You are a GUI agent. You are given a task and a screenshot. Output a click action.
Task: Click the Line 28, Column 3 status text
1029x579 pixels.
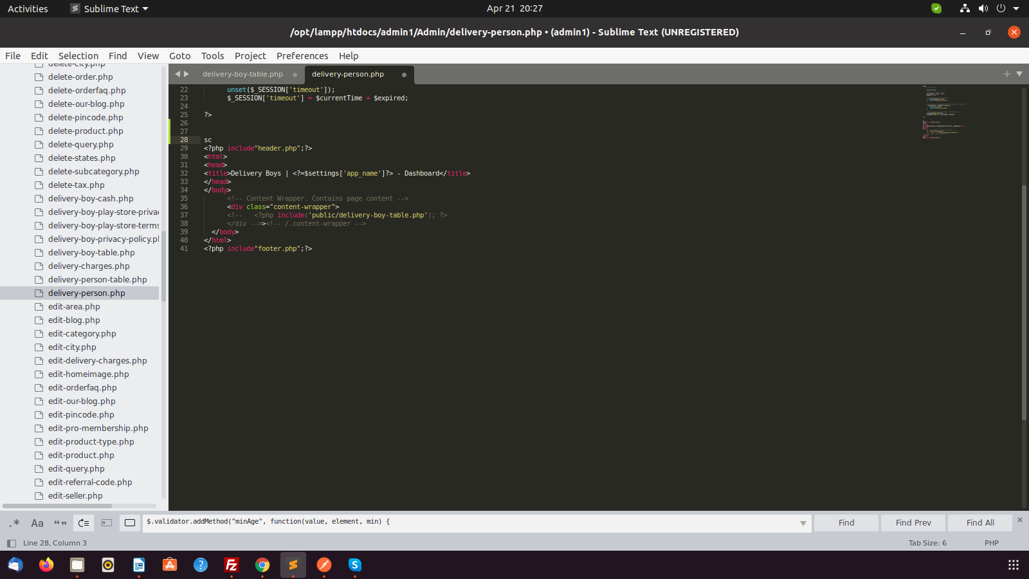pyautogui.click(x=55, y=543)
